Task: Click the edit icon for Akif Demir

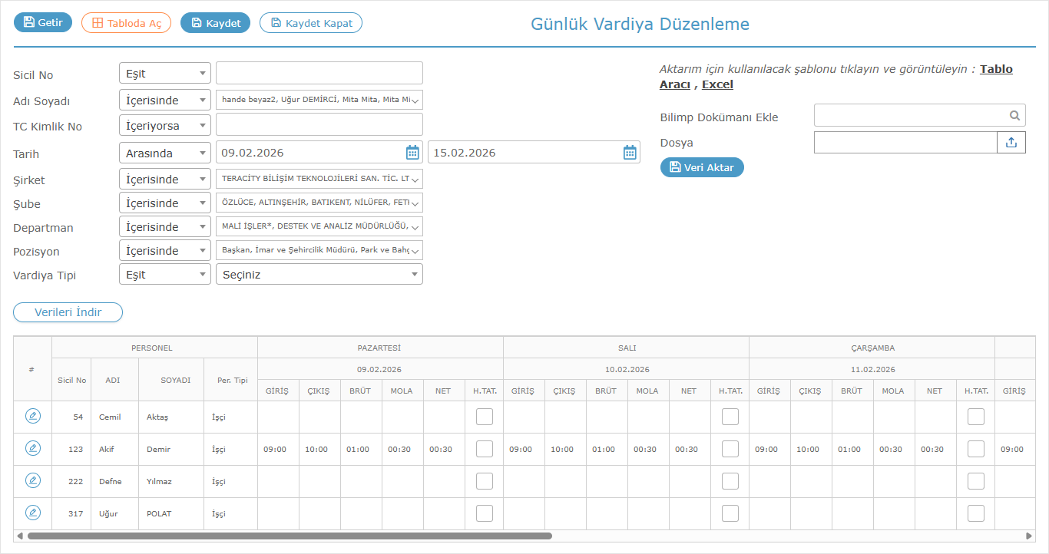Action: (33, 448)
